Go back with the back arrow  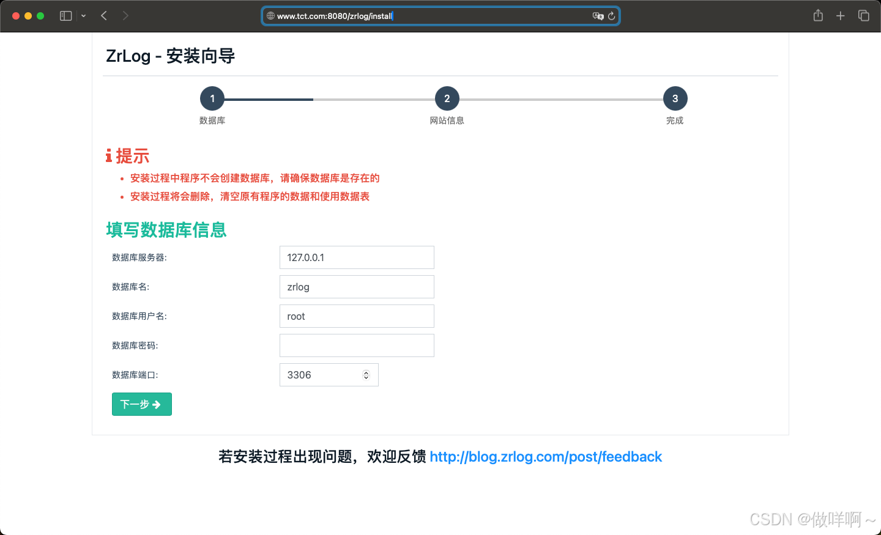(x=104, y=16)
